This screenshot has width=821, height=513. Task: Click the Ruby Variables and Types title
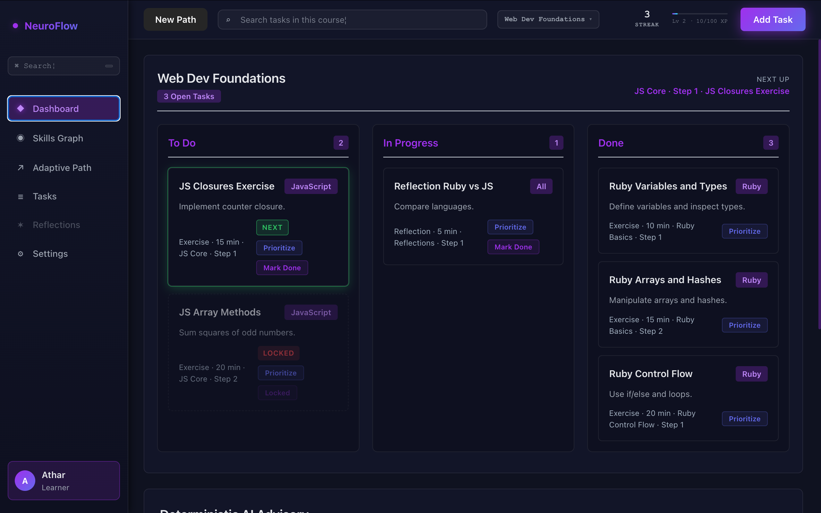click(668, 186)
